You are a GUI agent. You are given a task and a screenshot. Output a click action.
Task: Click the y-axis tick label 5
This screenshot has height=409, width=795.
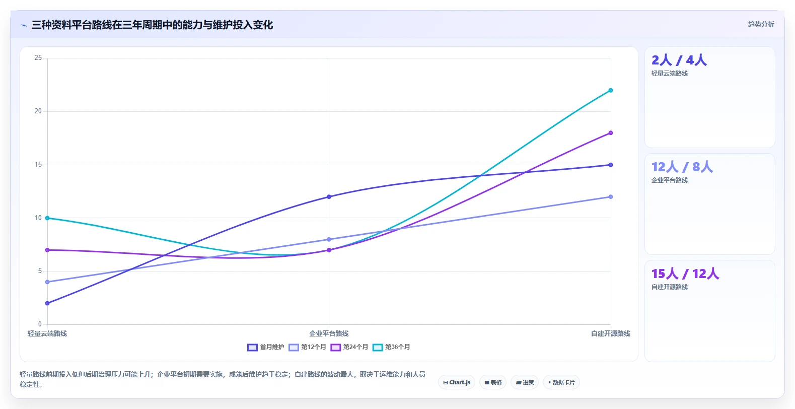point(40,271)
